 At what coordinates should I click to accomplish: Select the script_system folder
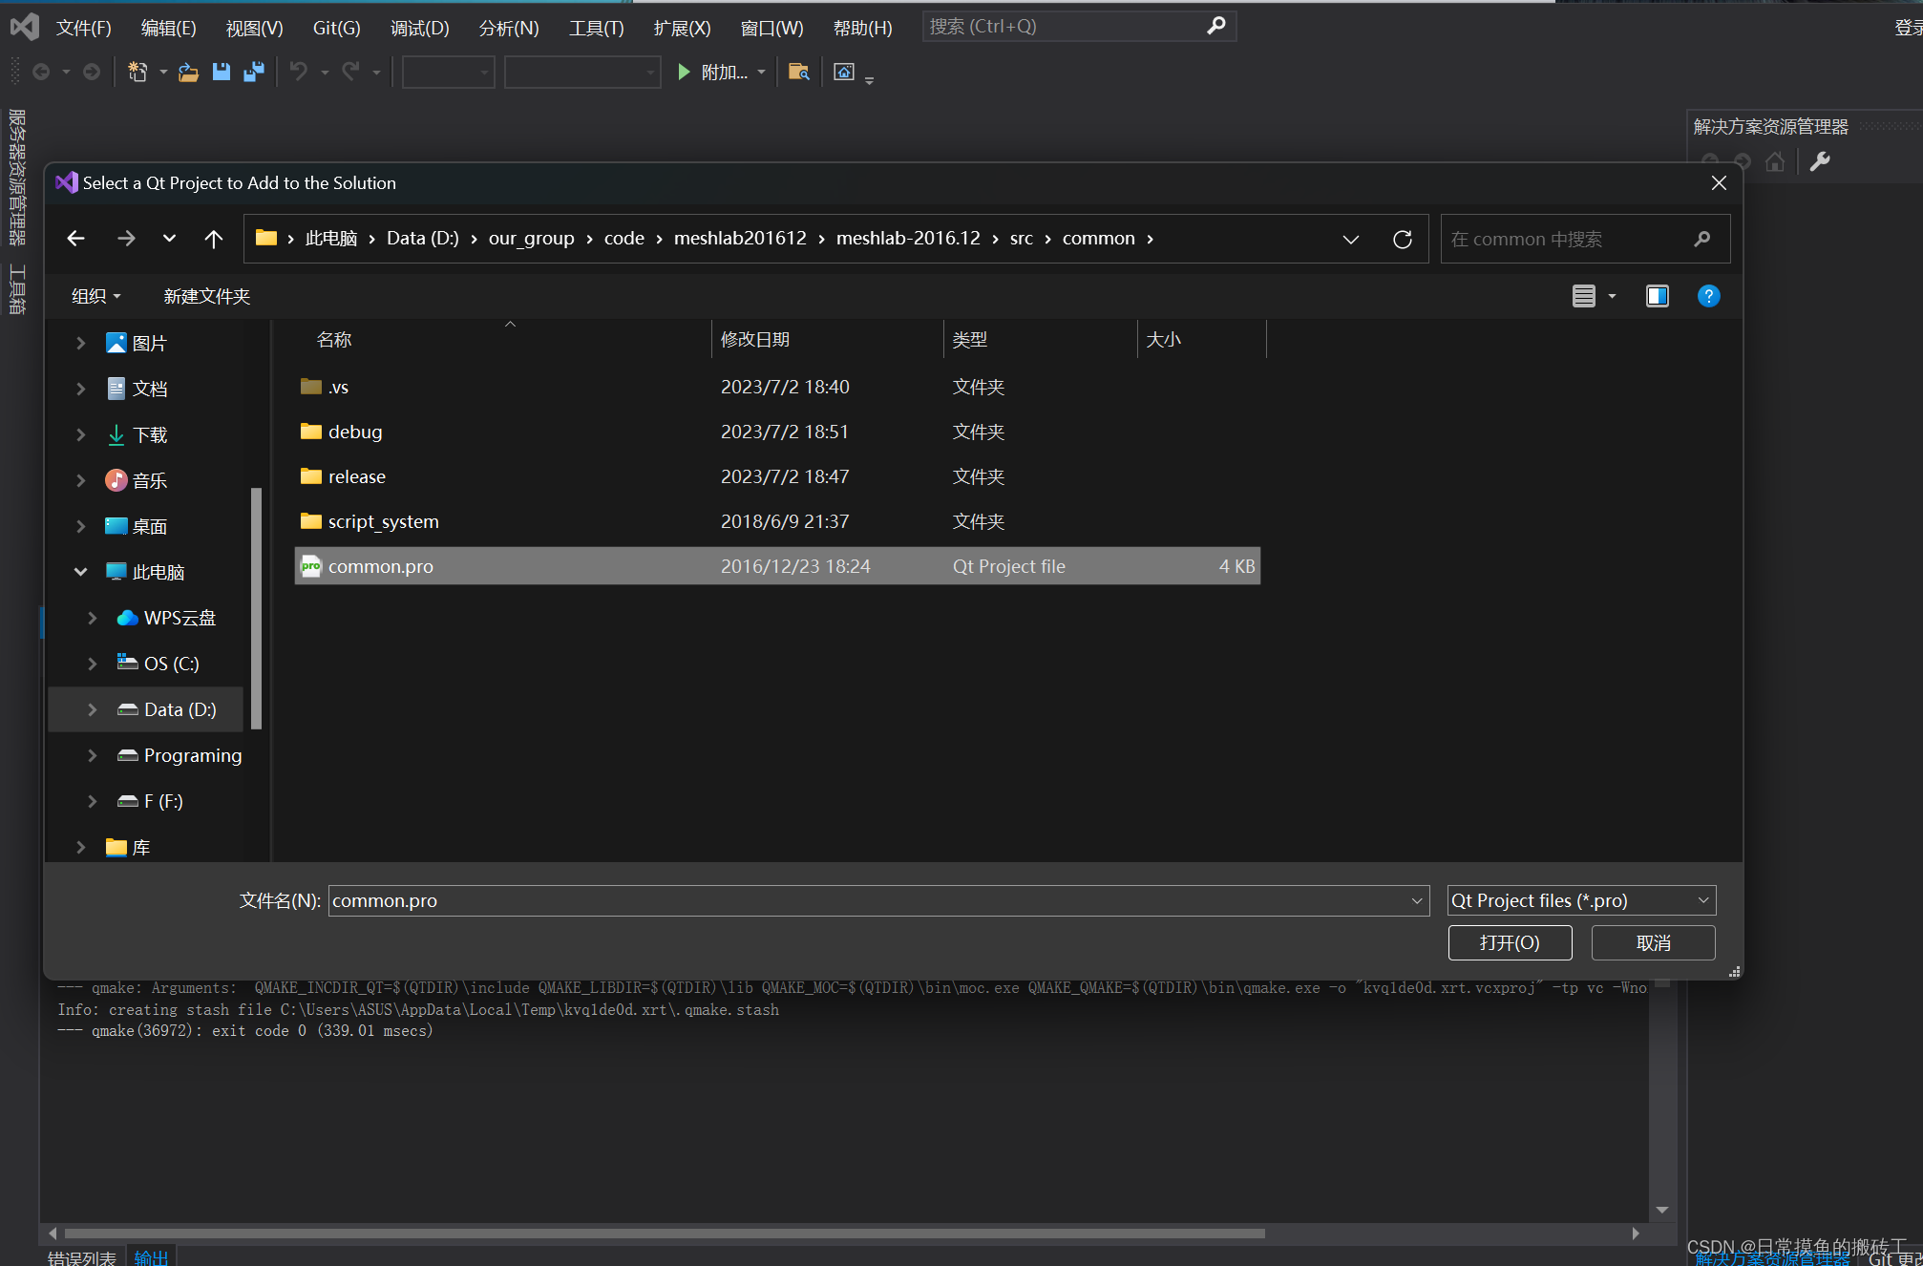(x=383, y=521)
